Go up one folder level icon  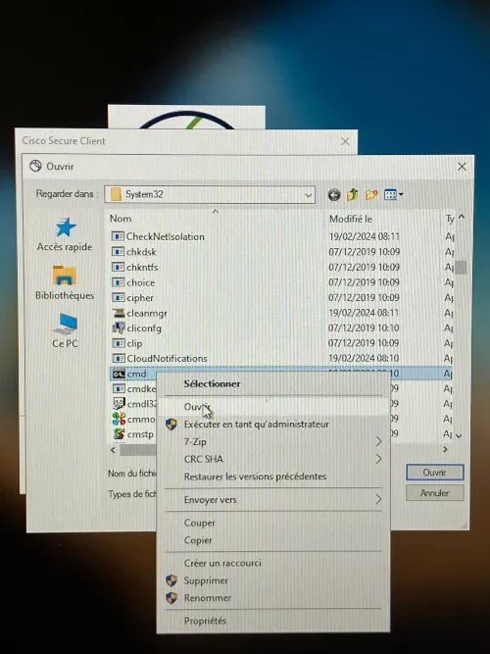point(353,194)
